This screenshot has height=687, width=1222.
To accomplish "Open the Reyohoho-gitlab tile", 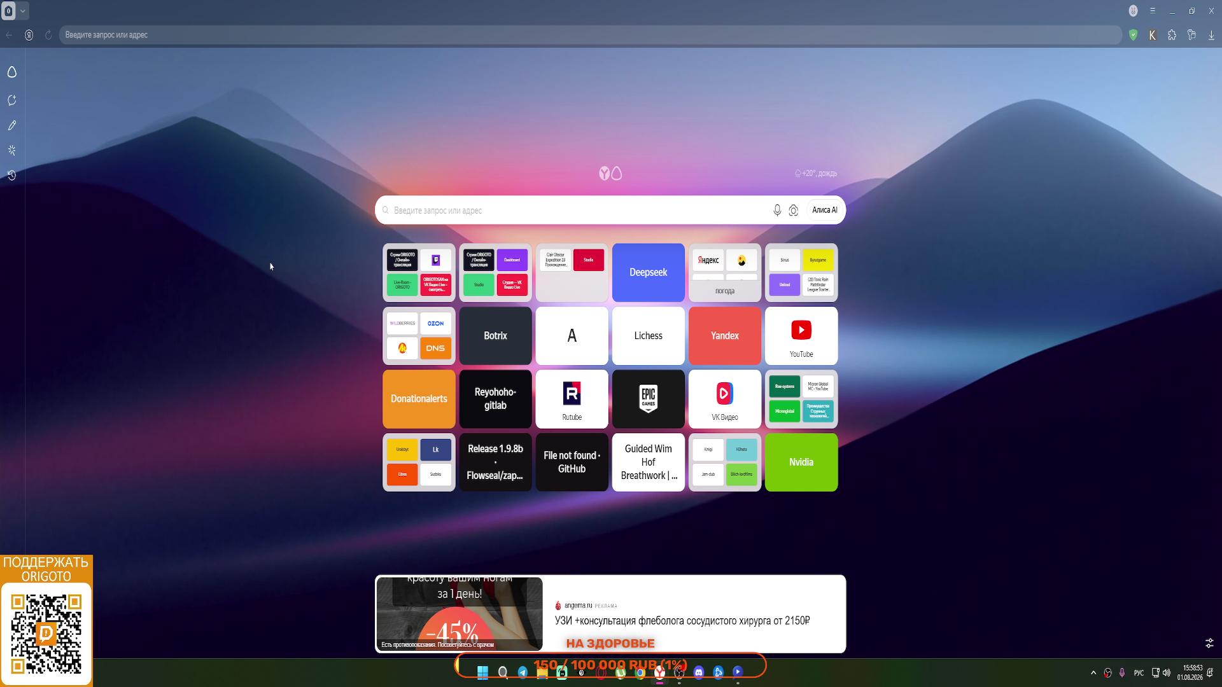I will [x=496, y=399].
